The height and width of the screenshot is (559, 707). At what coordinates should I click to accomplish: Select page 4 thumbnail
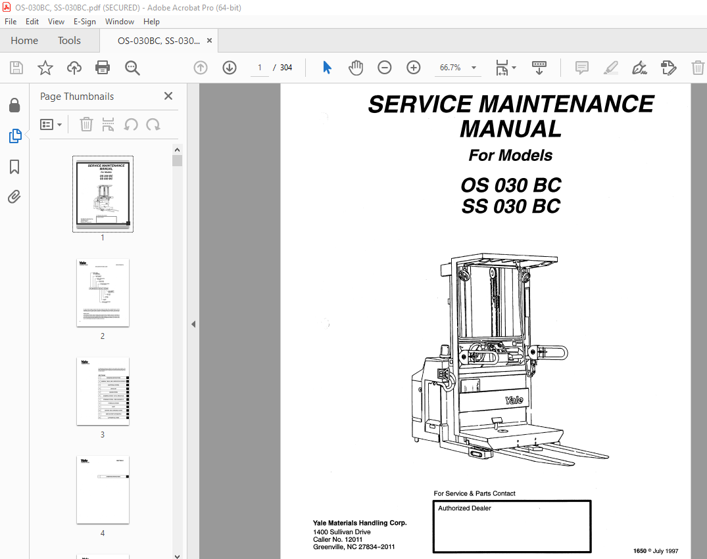tap(103, 490)
